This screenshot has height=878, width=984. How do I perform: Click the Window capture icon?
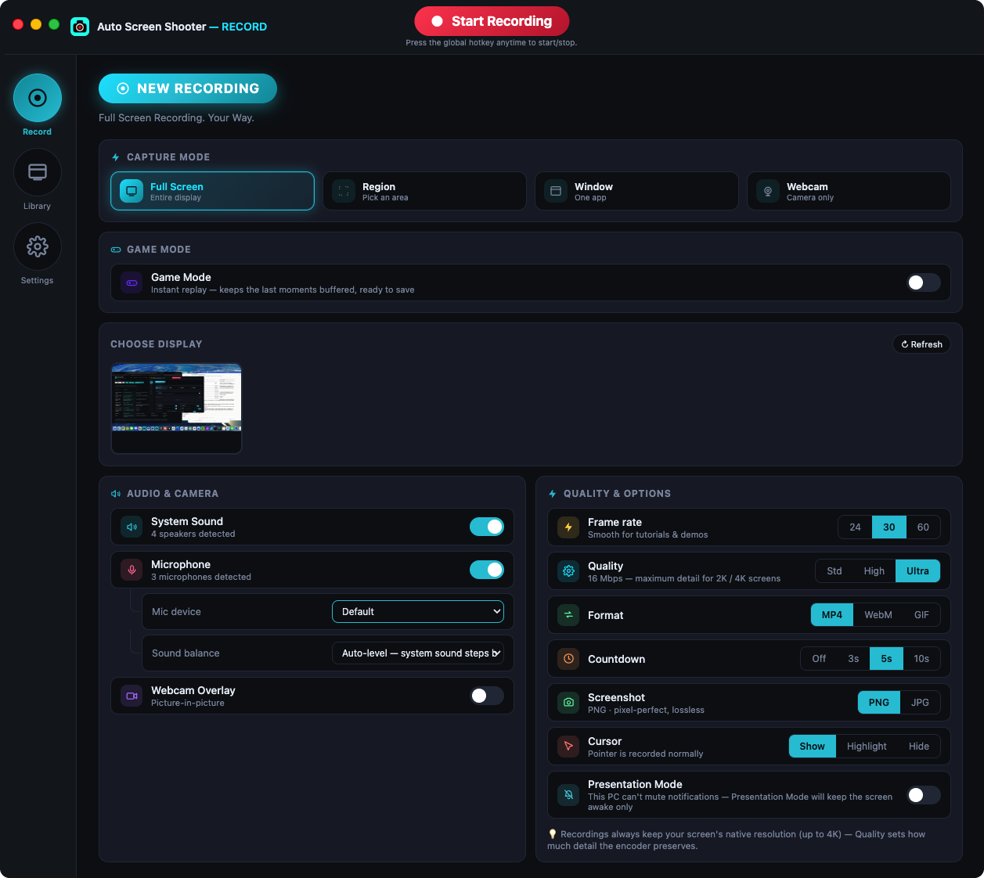tap(556, 191)
